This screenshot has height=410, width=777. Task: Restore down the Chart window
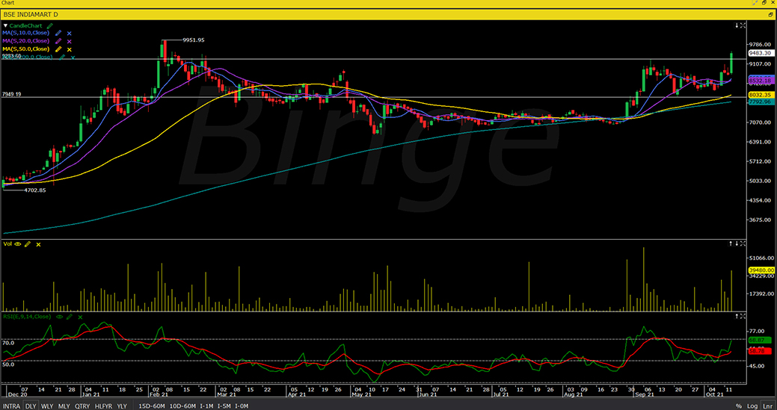[764, 3]
